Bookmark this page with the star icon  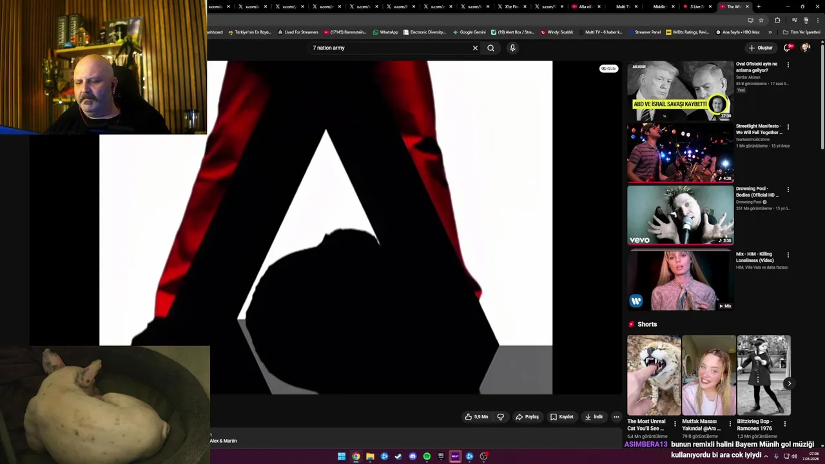tap(761, 20)
